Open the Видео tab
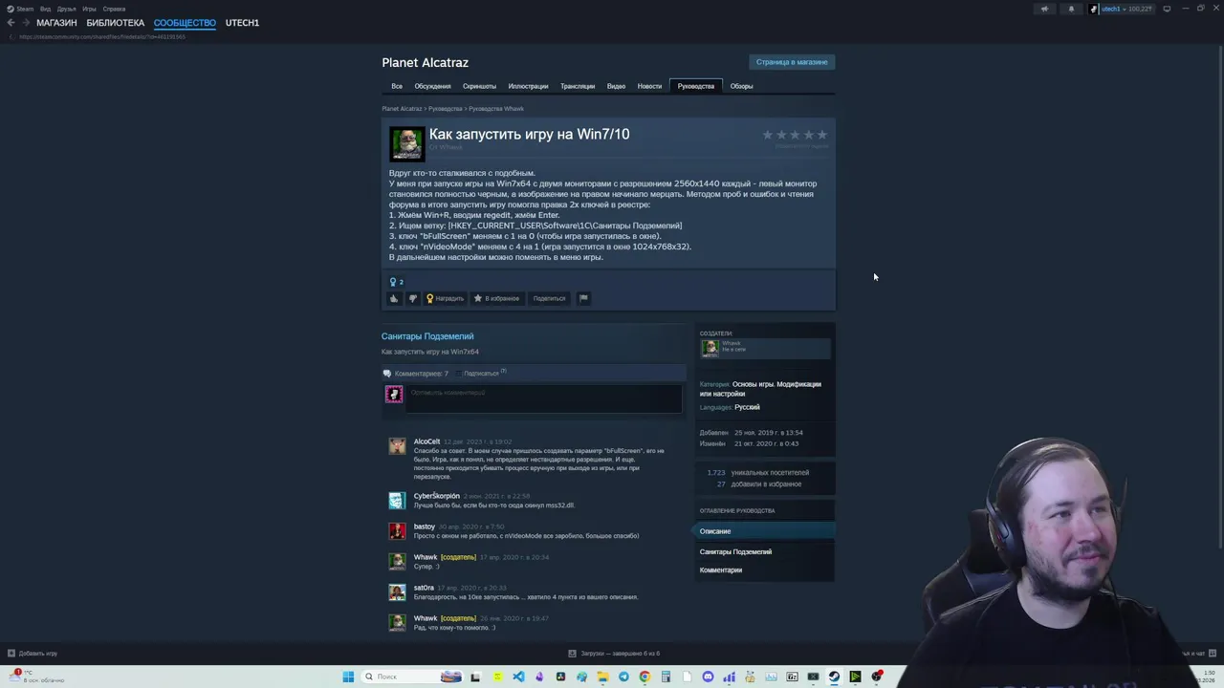The image size is (1224, 688). [x=616, y=86]
